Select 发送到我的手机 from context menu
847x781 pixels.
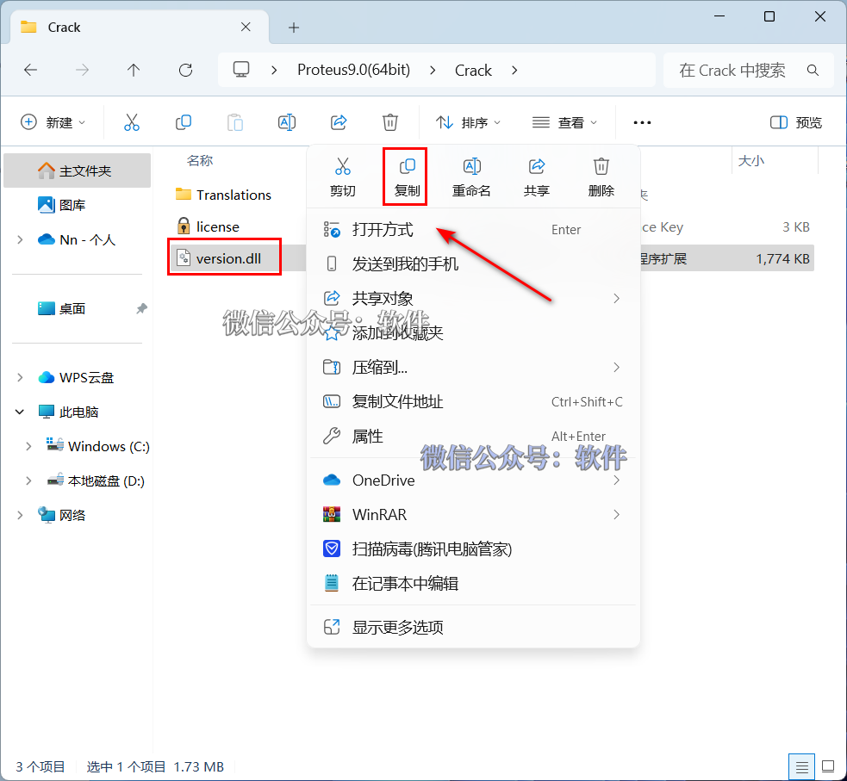[x=473, y=264]
